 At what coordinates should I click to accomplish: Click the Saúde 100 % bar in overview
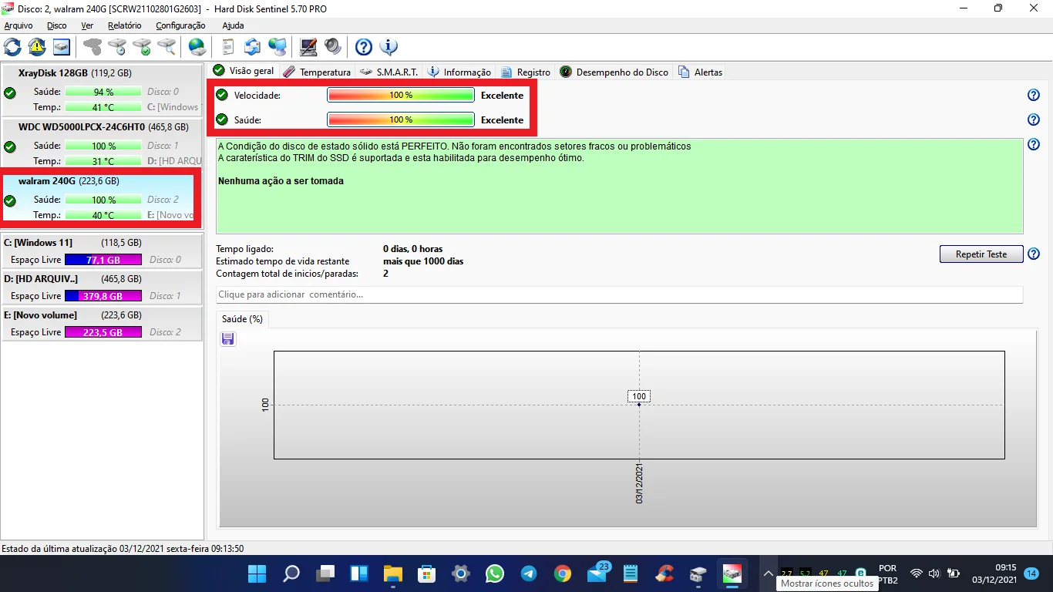[x=401, y=120]
